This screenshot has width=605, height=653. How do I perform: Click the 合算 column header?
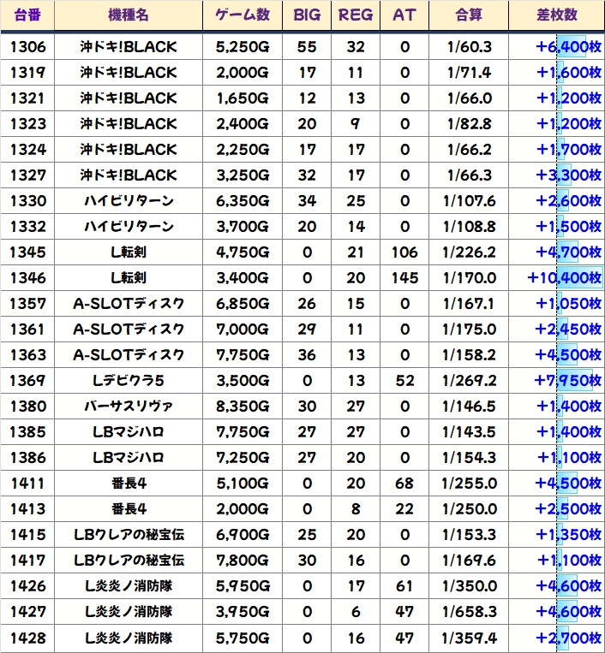[x=469, y=15]
